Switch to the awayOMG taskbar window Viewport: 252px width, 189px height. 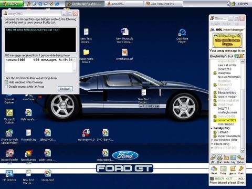(x=124, y=4)
